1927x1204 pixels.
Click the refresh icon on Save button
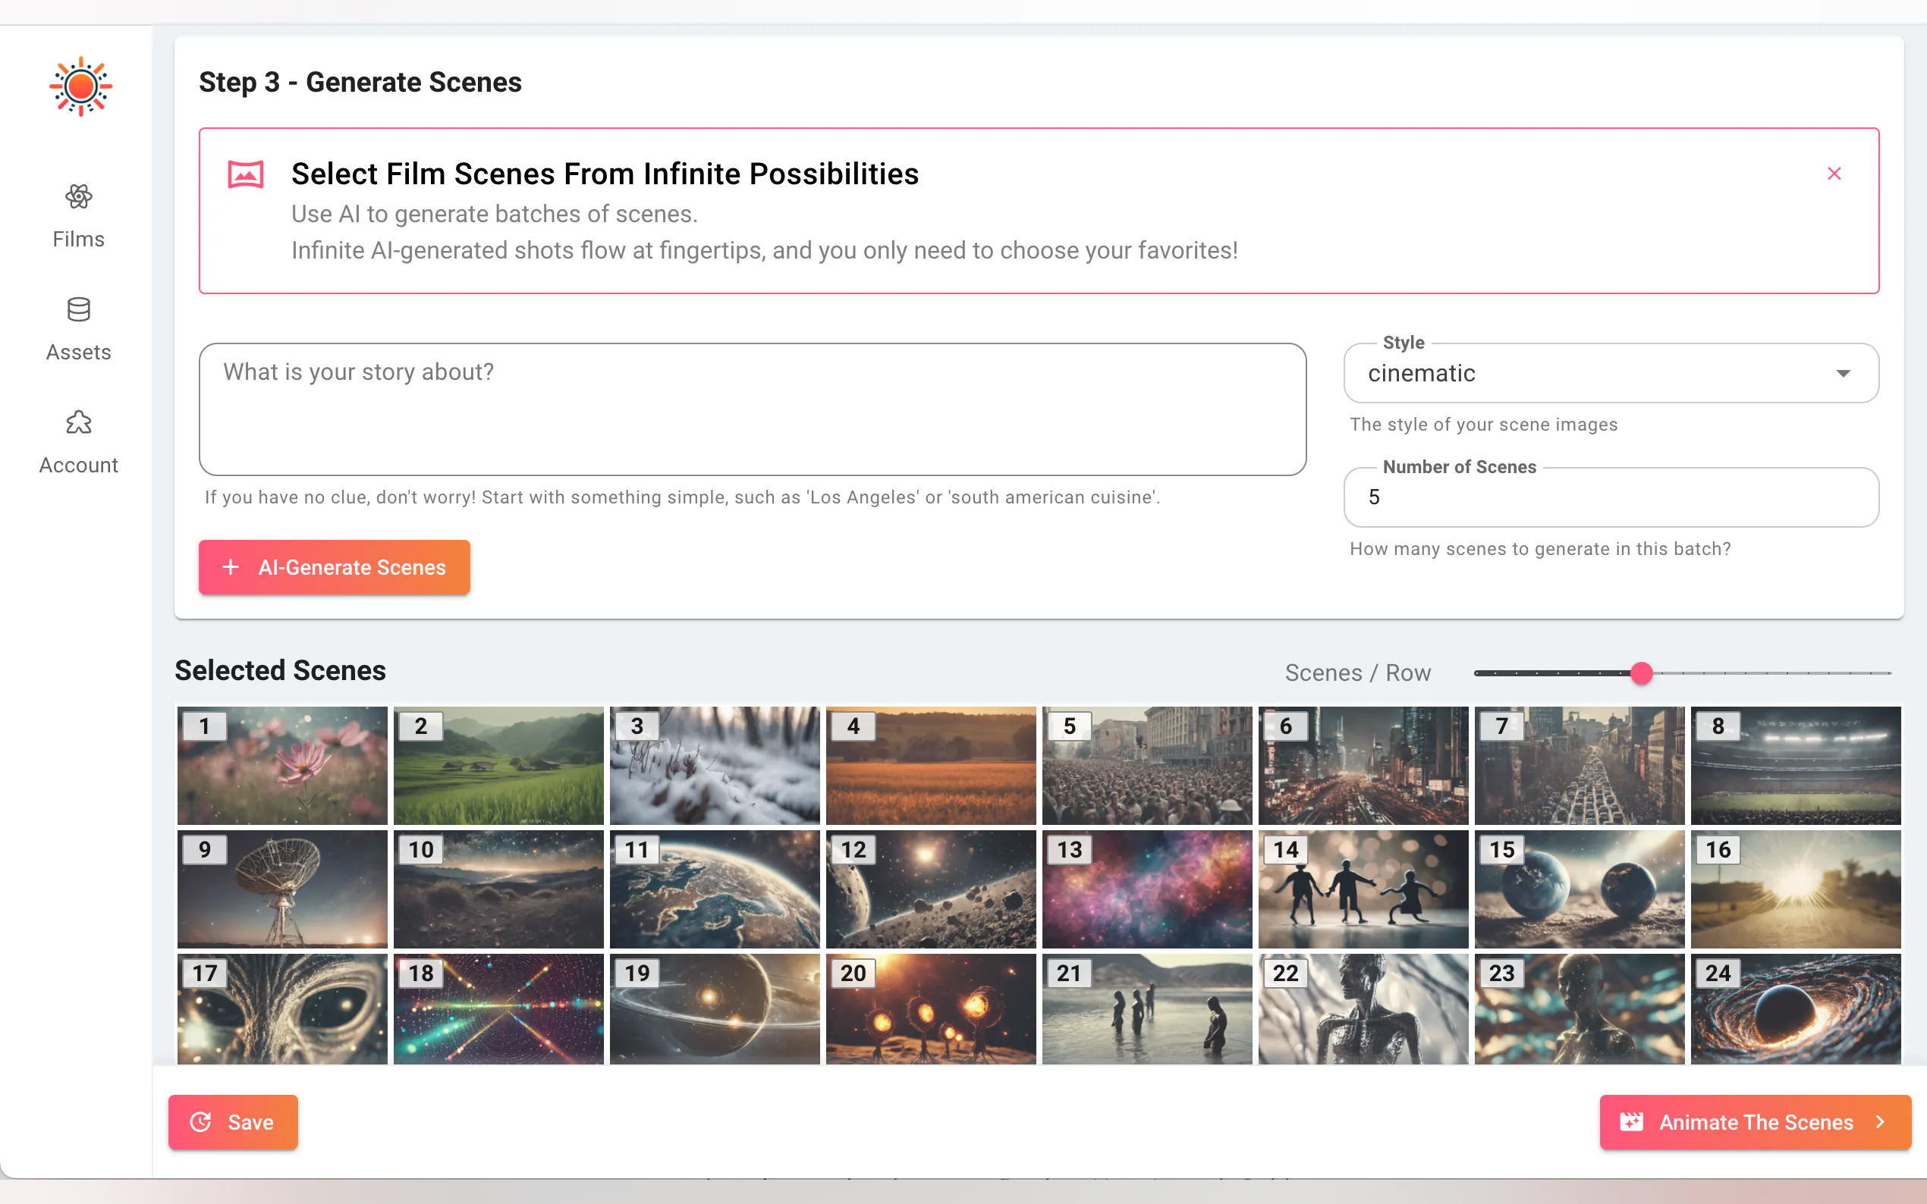click(201, 1122)
